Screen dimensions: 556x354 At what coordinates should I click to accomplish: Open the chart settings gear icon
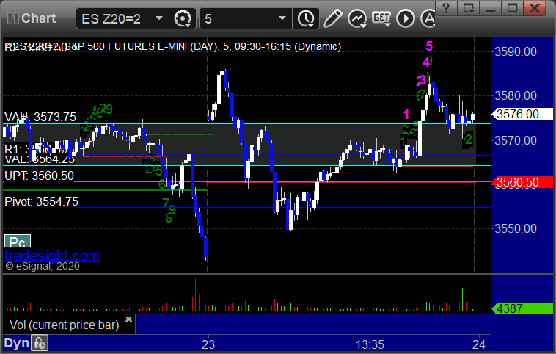[183, 18]
